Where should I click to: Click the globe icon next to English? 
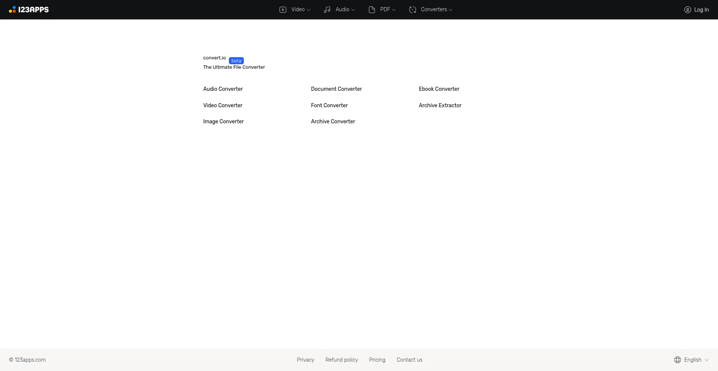677,360
